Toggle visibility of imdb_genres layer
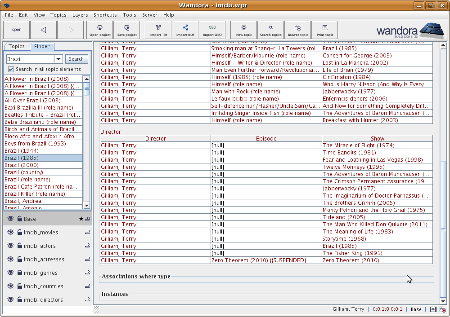Screen dimensions: 450x317 10,273
